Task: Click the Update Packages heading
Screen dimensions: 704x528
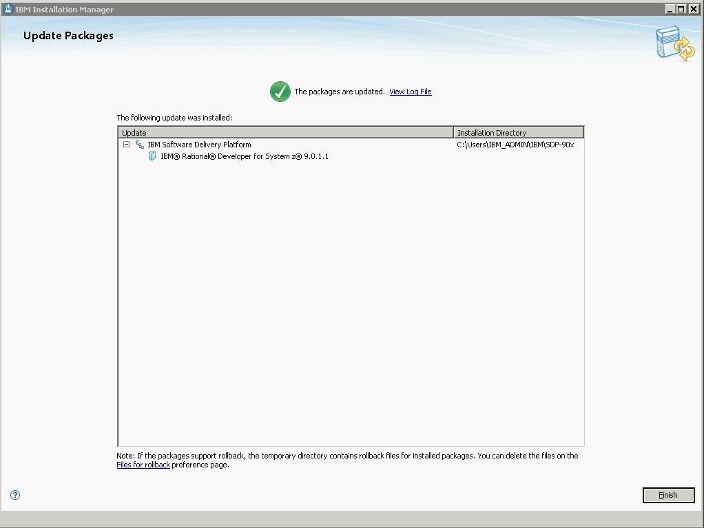Action: 68,36
